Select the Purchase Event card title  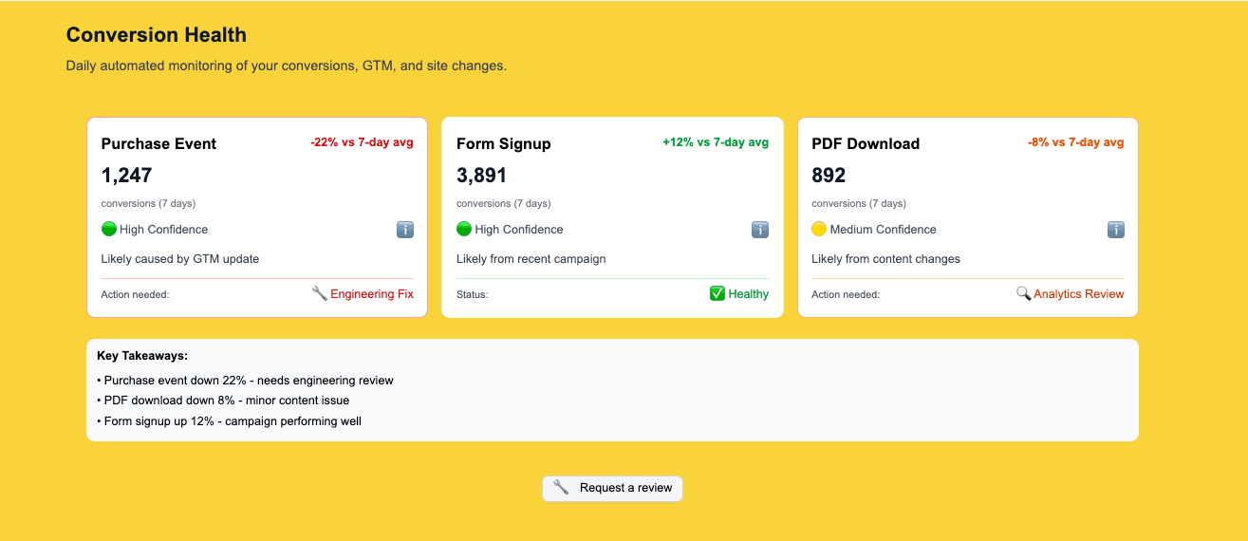(x=158, y=144)
